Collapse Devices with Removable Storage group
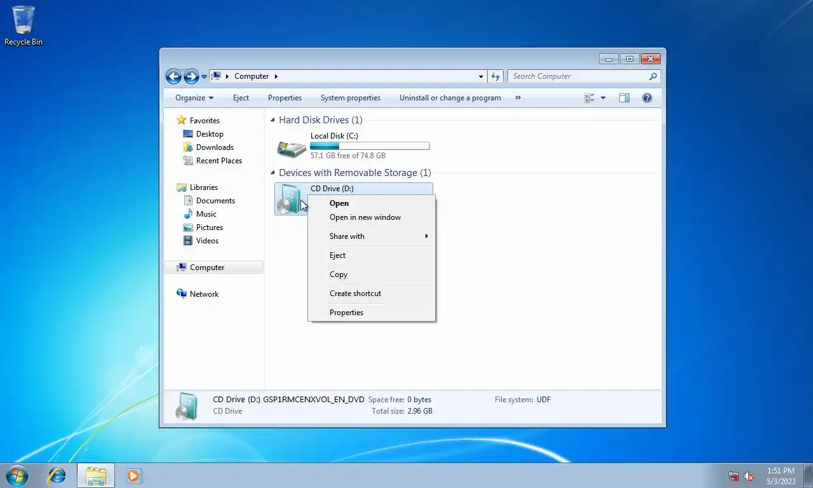Image resolution: width=813 pixels, height=488 pixels. coord(273,173)
